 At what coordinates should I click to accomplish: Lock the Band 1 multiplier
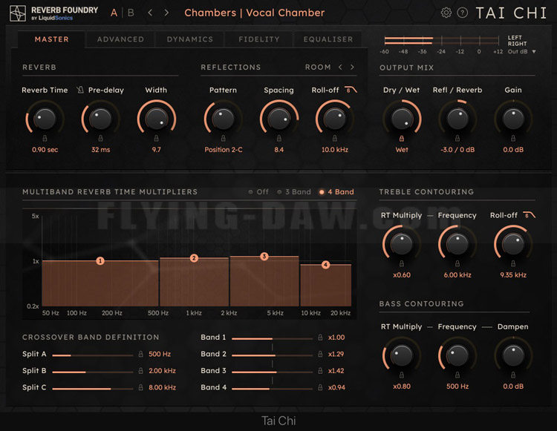pyautogui.click(x=320, y=338)
